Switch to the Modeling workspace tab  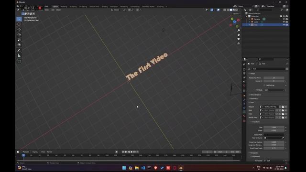(64, 6)
